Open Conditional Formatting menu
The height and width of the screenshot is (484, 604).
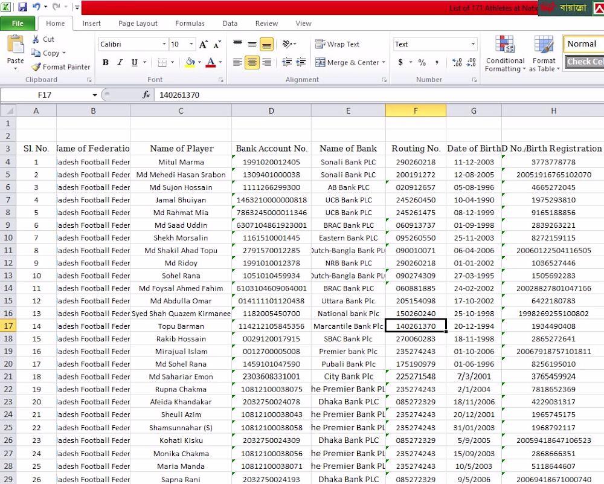[505, 54]
